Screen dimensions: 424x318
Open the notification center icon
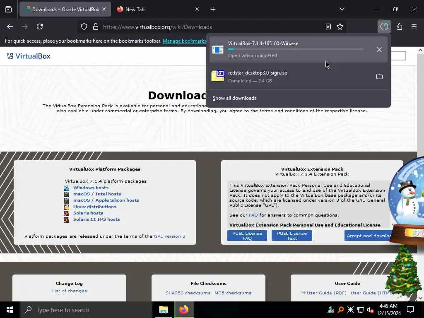pyautogui.click(x=410, y=310)
